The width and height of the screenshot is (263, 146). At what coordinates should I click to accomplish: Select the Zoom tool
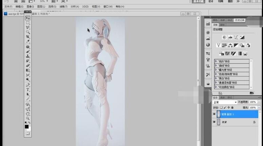tap(28, 118)
